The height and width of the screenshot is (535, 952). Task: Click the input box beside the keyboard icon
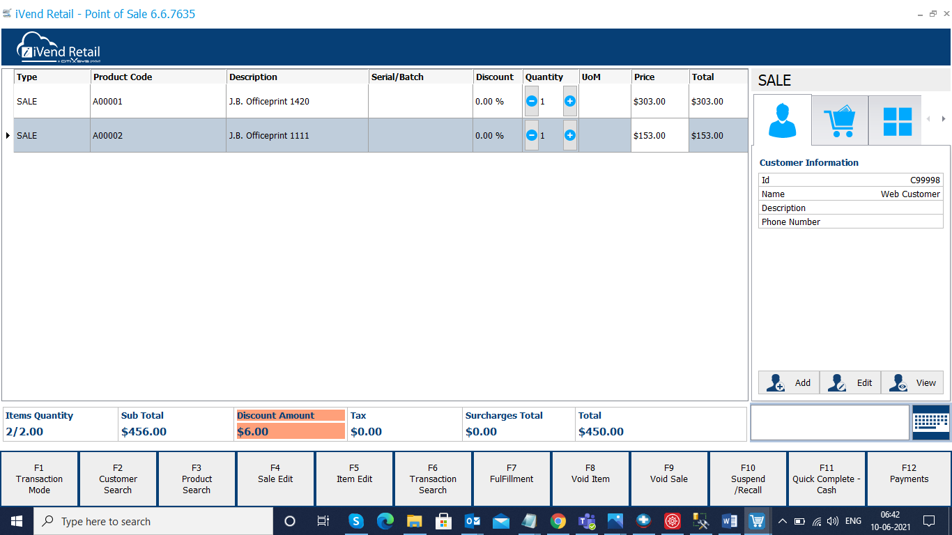830,422
